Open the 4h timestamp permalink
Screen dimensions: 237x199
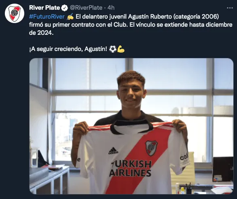[x=111, y=8]
